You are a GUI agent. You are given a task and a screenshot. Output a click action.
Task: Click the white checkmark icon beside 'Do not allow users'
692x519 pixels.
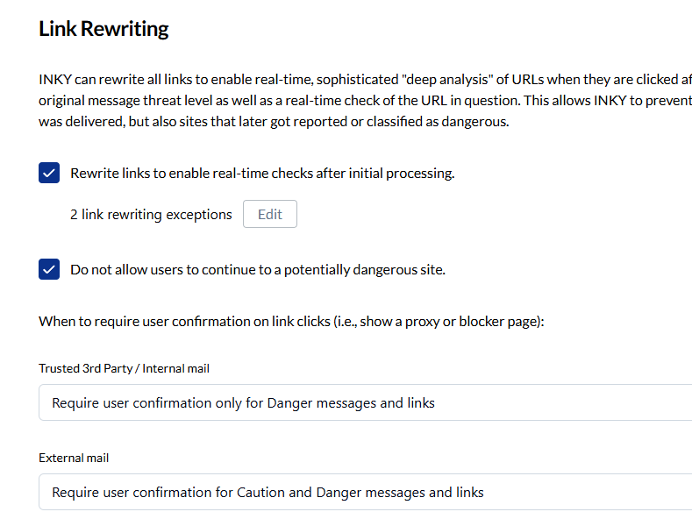click(x=49, y=269)
